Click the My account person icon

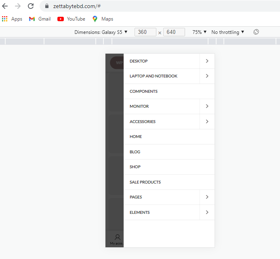pos(118,237)
